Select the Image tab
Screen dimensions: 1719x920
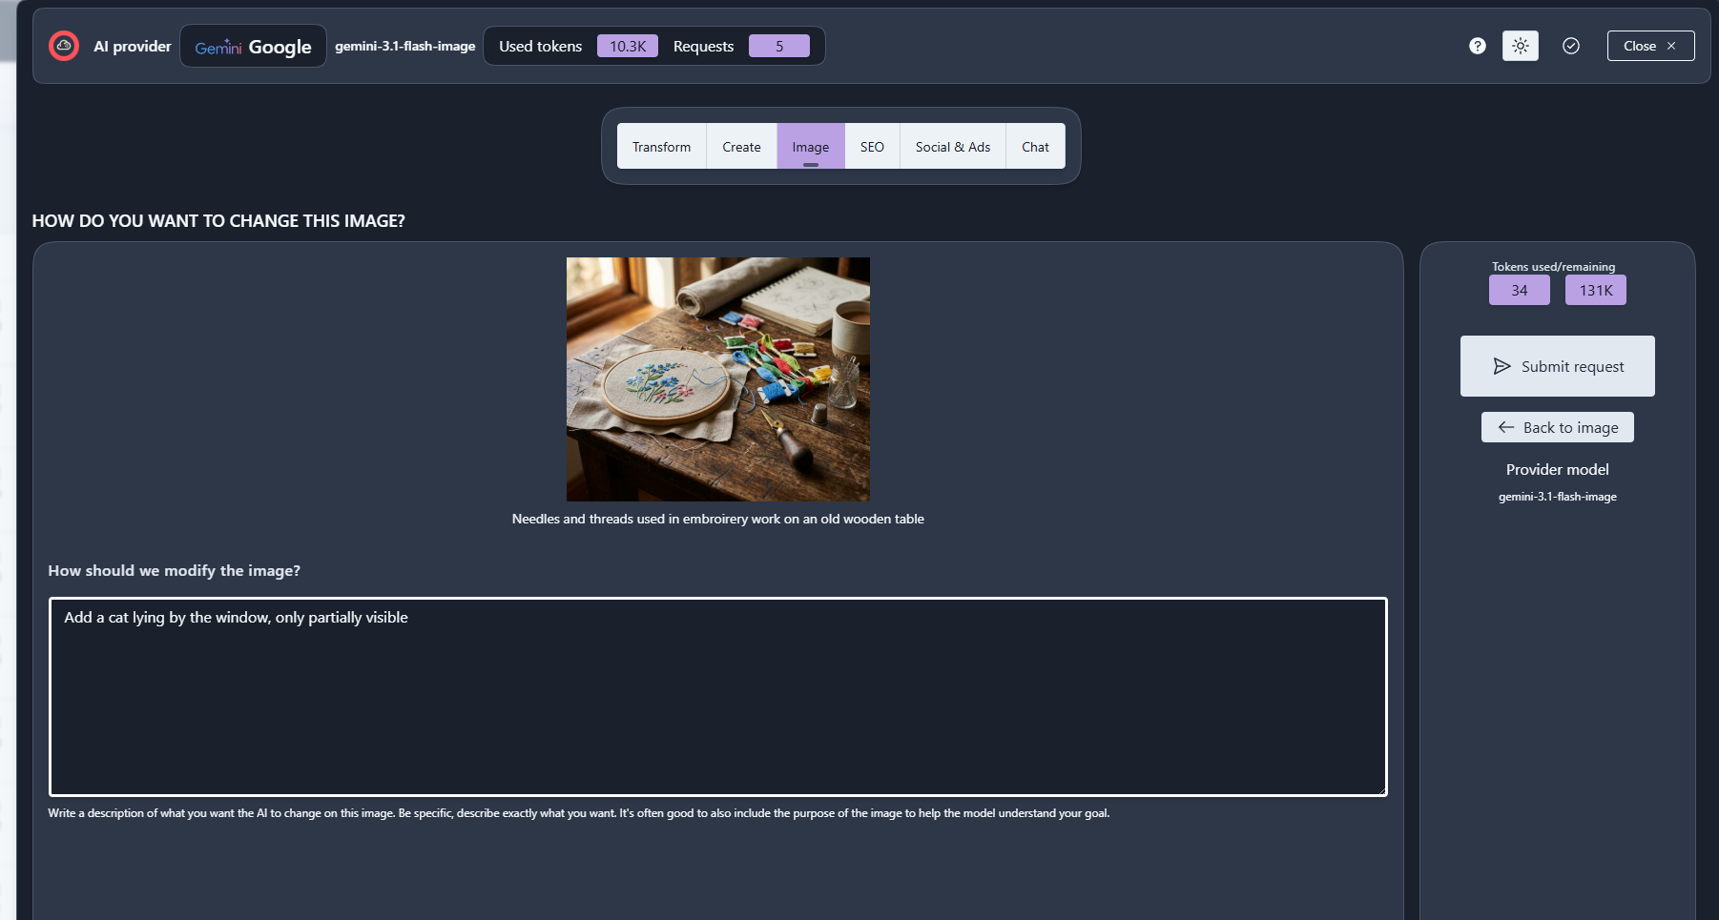tap(810, 147)
